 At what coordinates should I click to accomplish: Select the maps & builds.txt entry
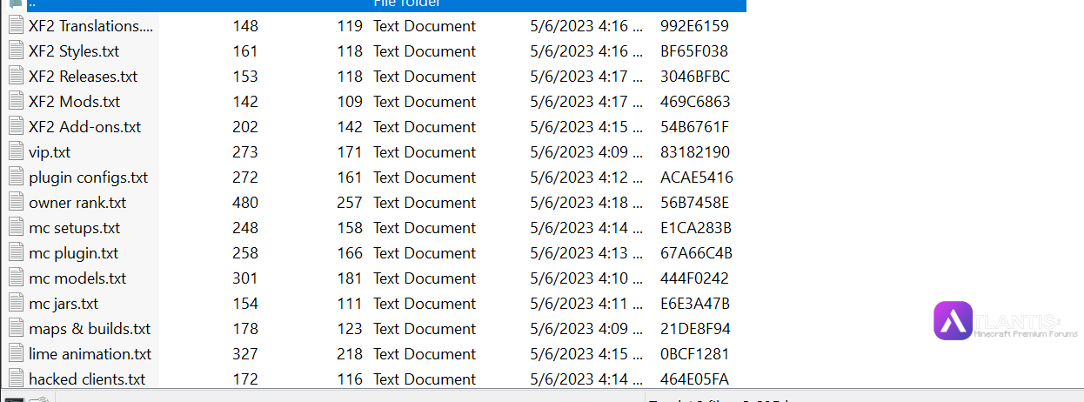point(90,329)
